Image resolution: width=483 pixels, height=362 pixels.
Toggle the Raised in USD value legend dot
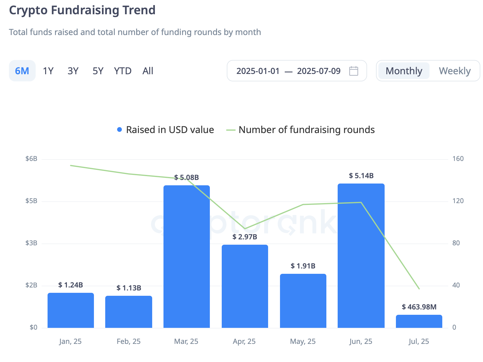pos(119,130)
